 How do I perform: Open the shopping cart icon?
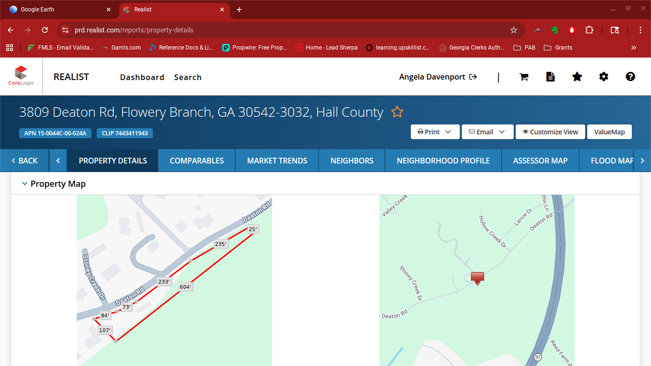pos(524,77)
